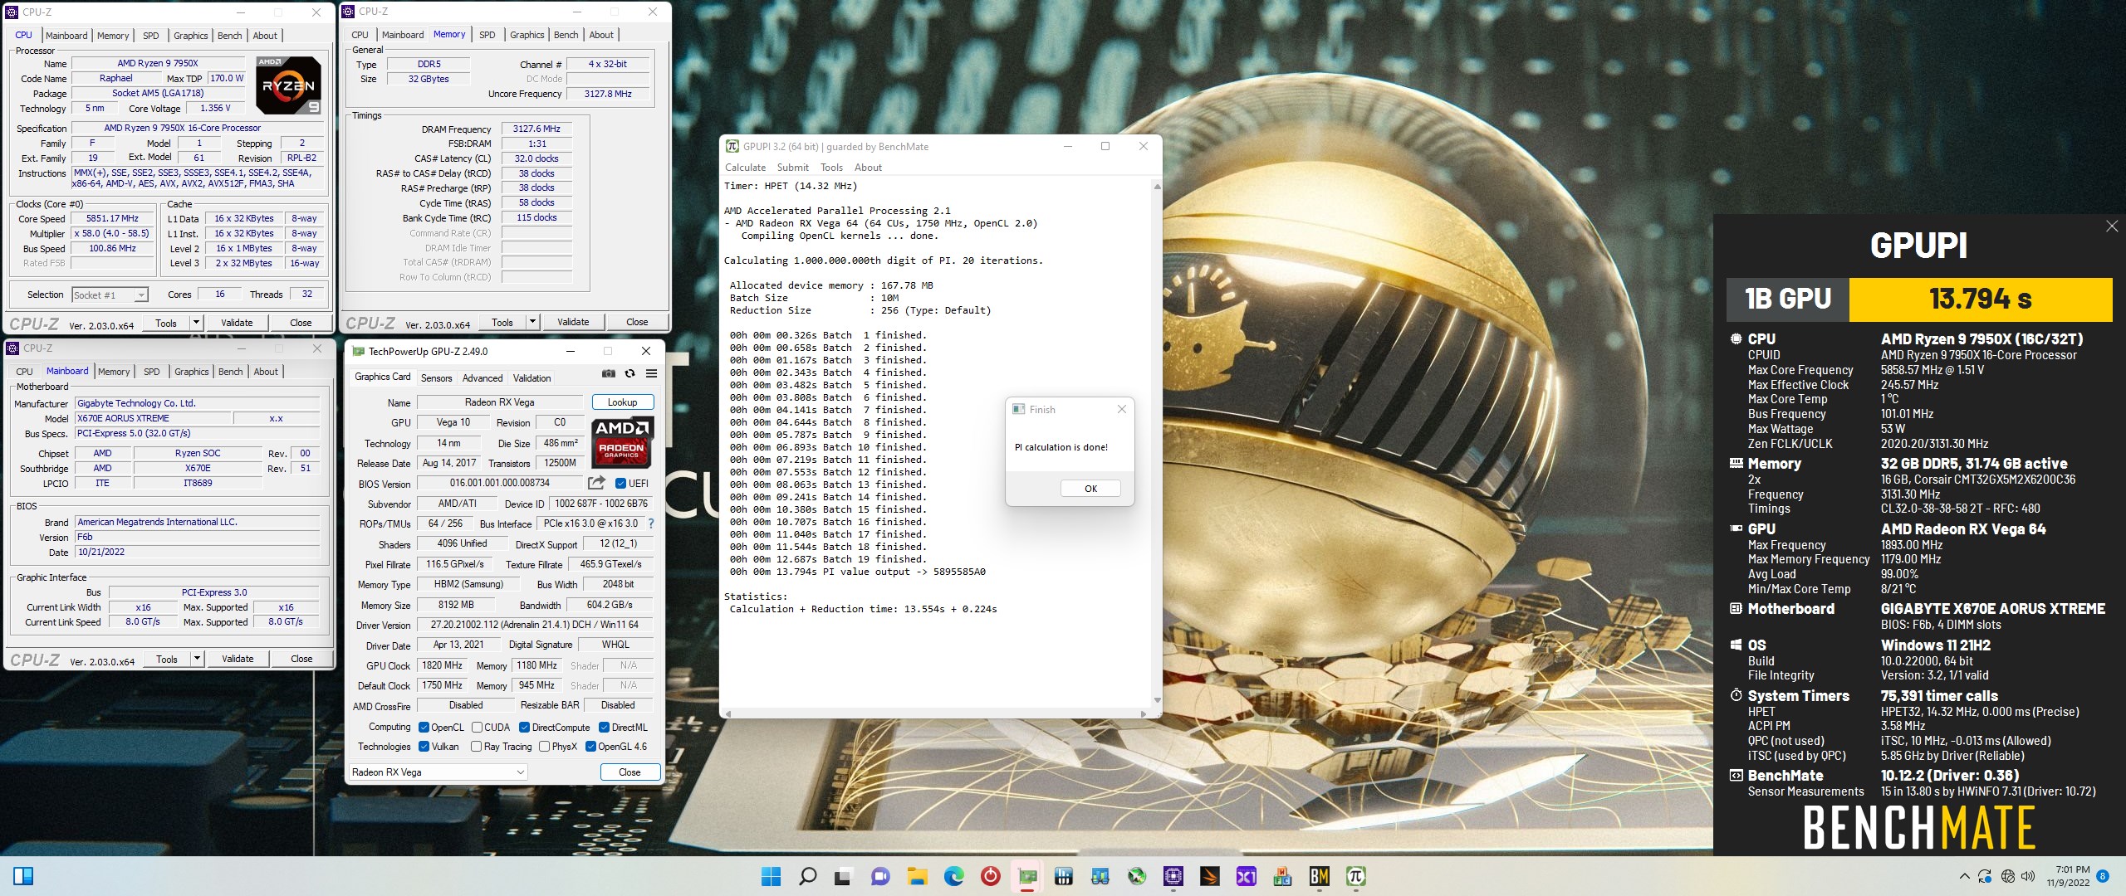This screenshot has height=896, width=2126.
Task: Toggle the UEFI checkbox in GPU-Z
Action: (x=620, y=483)
